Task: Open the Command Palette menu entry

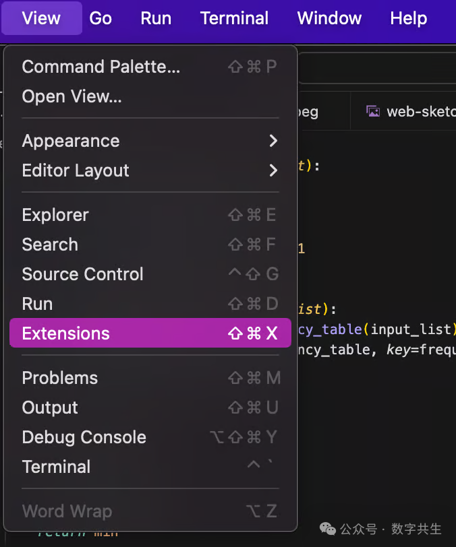Action: (x=101, y=67)
